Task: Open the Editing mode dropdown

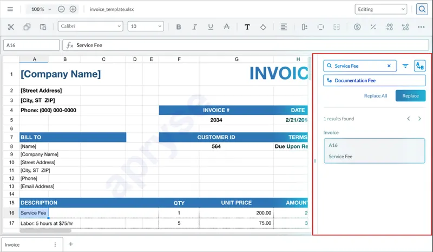Action: [x=381, y=9]
